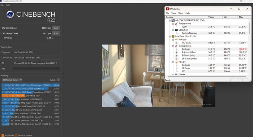Click the Utilization chip icon

point(176,30)
